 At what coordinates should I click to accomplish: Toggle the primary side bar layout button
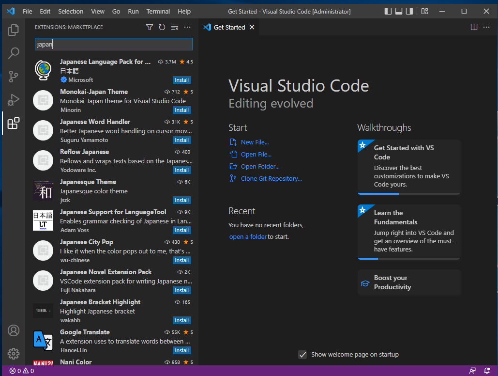click(388, 11)
